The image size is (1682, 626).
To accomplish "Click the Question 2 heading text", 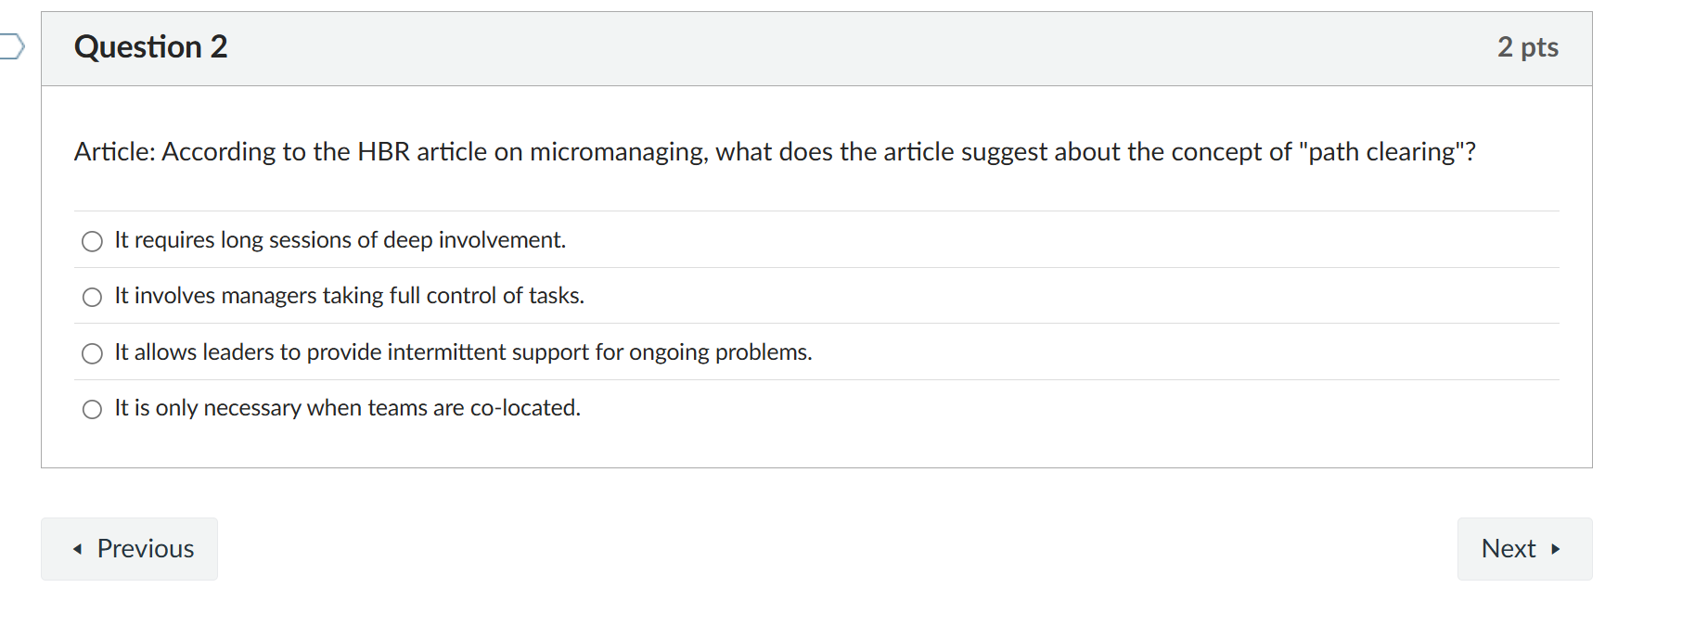I will tap(151, 46).
